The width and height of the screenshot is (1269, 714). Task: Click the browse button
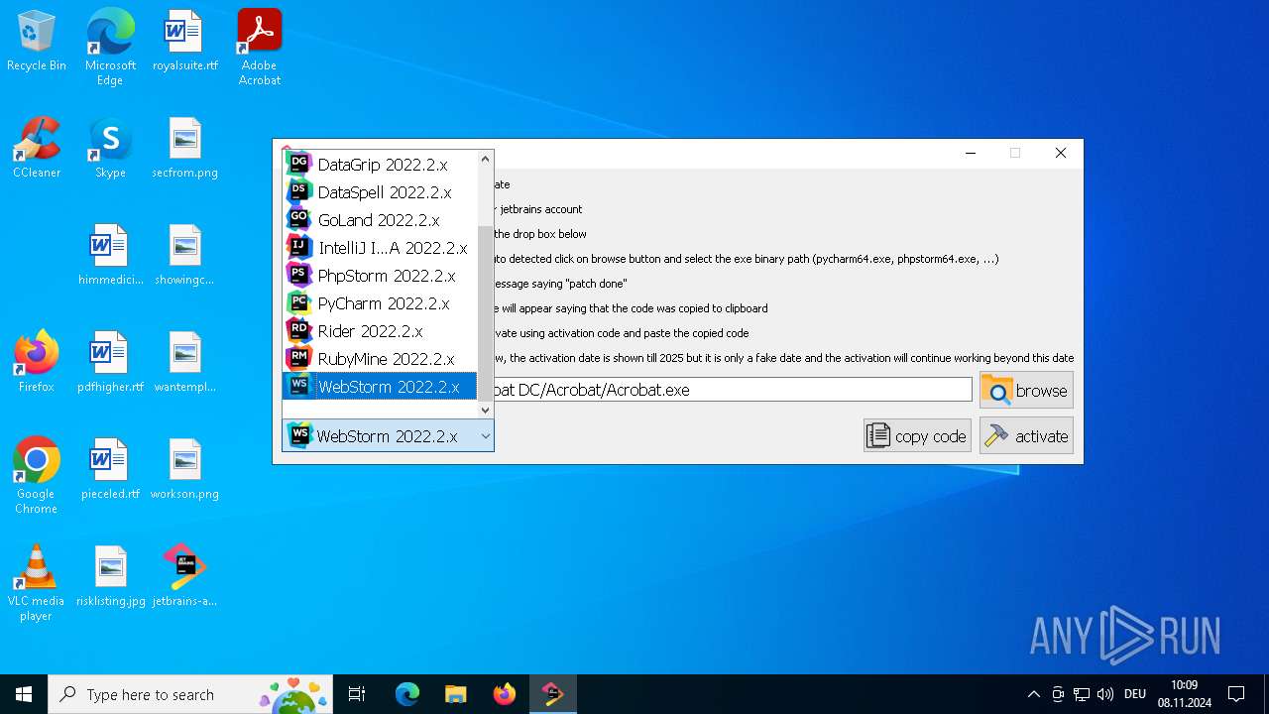coord(1026,391)
